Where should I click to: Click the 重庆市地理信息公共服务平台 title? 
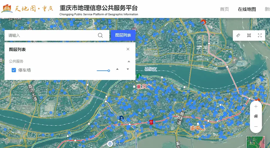(99, 8)
